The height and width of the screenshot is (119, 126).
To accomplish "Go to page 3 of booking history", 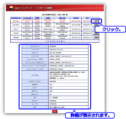I will tap(49, 41).
